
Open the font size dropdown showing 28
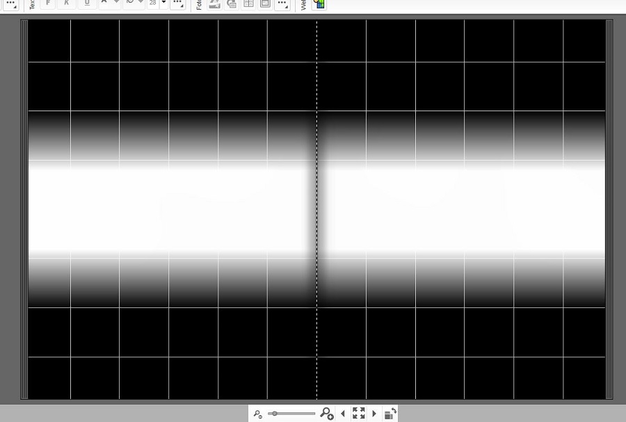tap(163, 3)
